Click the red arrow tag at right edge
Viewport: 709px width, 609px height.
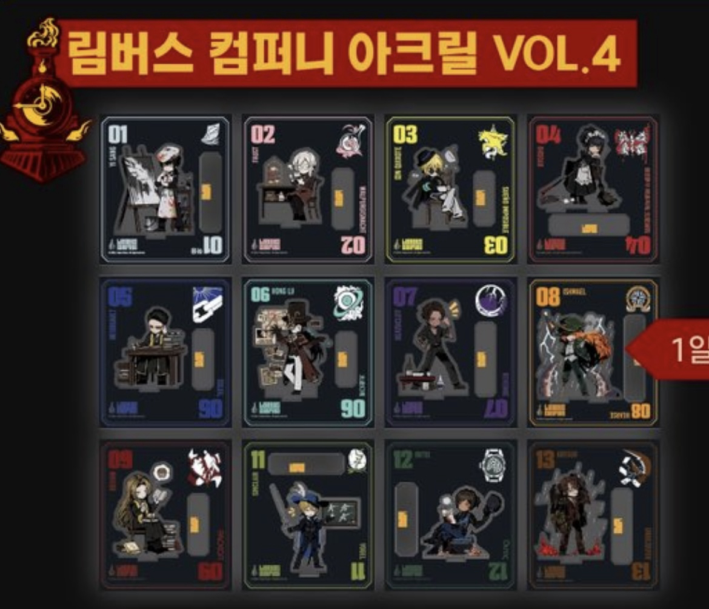click(667, 348)
